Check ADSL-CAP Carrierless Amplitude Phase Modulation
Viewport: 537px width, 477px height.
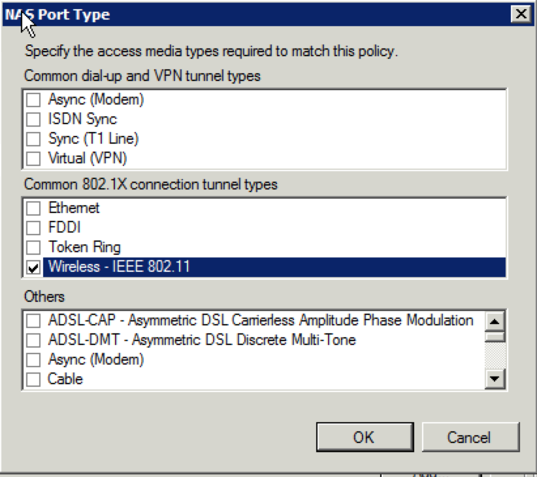[33, 321]
